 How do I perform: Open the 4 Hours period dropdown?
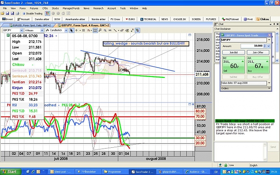42,30
